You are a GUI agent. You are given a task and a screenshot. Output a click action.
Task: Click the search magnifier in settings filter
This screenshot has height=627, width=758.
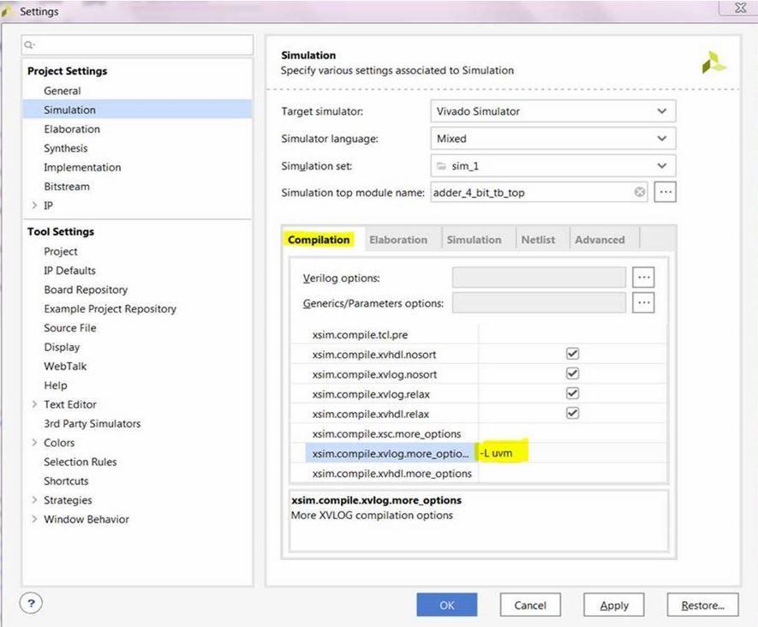(x=29, y=45)
